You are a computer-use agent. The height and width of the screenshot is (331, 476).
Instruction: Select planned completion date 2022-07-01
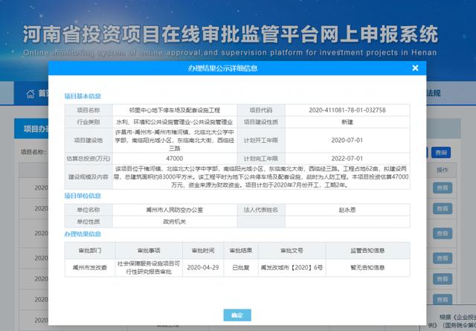click(x=347, y=158)
